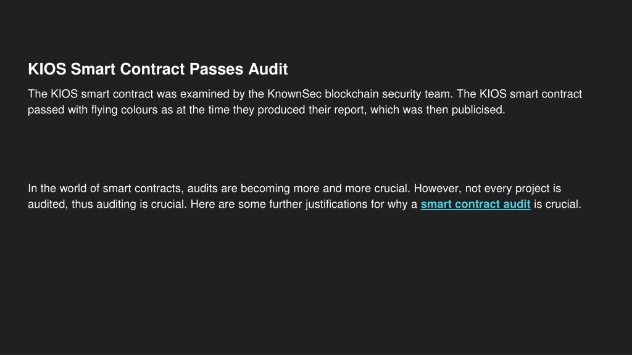Open the smart contract audit link
The width and height of the screenshot is (632, 355).
(475, 204)
